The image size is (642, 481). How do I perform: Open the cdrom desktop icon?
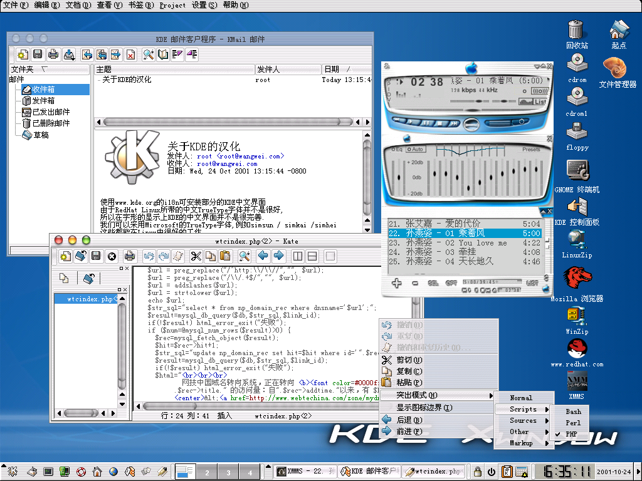click(577, 68)
